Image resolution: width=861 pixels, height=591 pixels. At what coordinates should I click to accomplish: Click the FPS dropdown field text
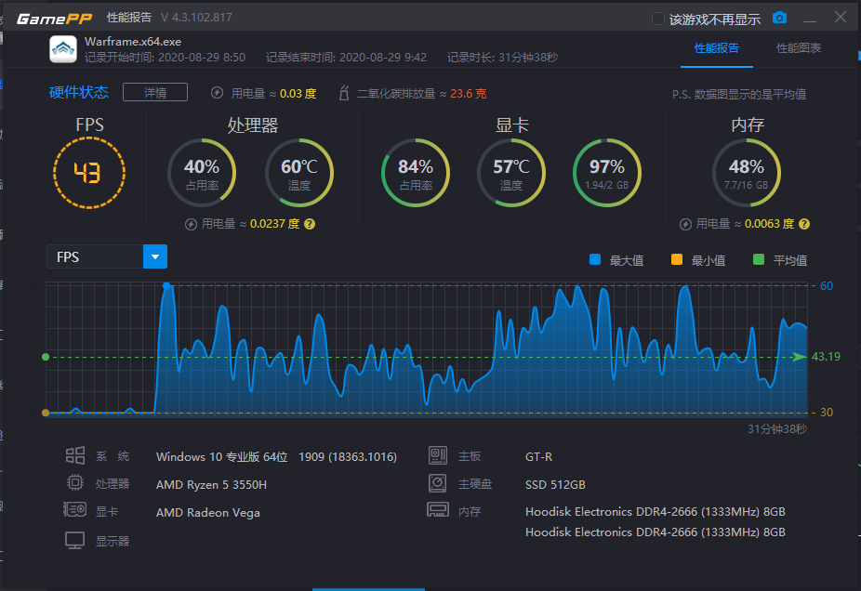95,256
